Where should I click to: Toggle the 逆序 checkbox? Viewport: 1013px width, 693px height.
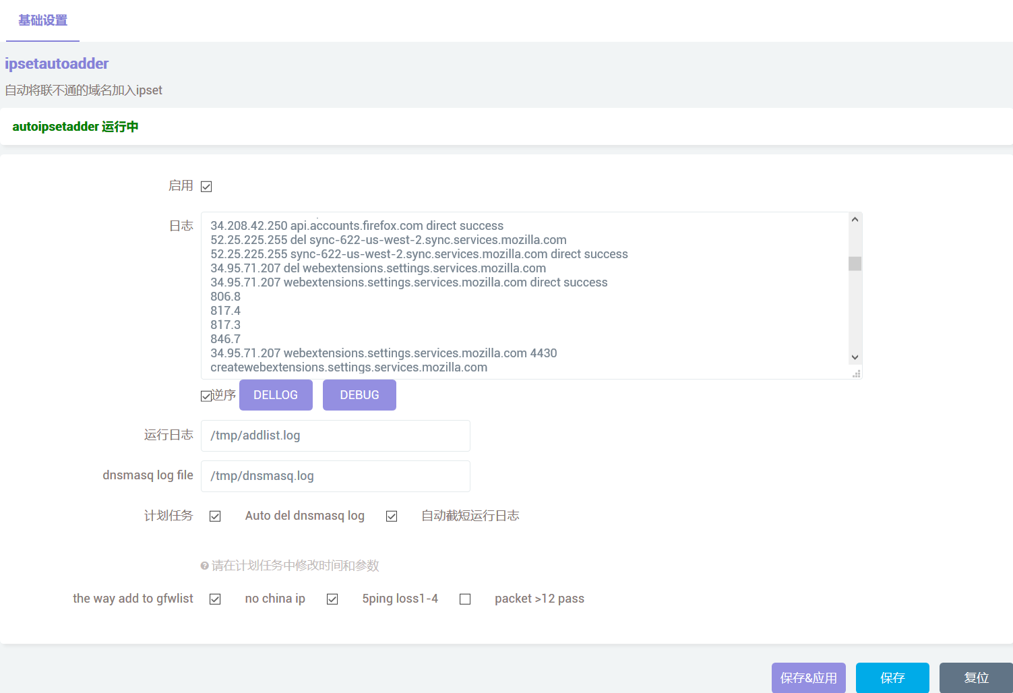(x=206, y=396)
